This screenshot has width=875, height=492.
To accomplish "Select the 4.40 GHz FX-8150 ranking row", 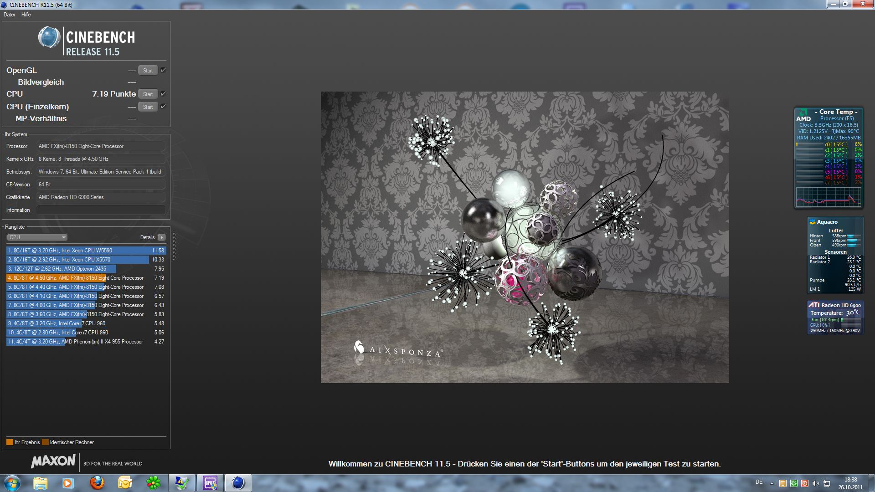I will coord(86,287).
